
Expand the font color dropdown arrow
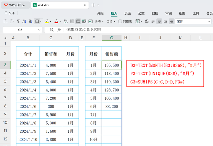tap(60, 21)
